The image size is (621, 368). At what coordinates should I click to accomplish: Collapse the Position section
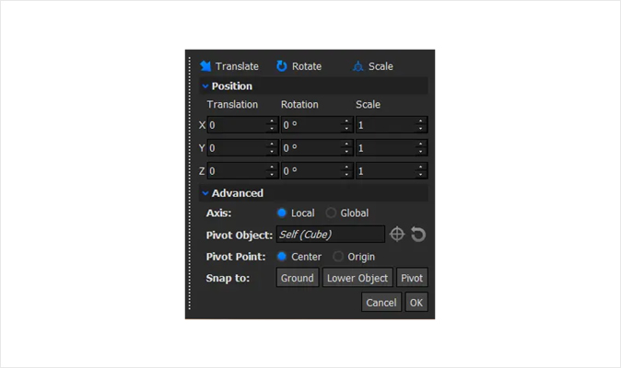(x=205, y=86)
